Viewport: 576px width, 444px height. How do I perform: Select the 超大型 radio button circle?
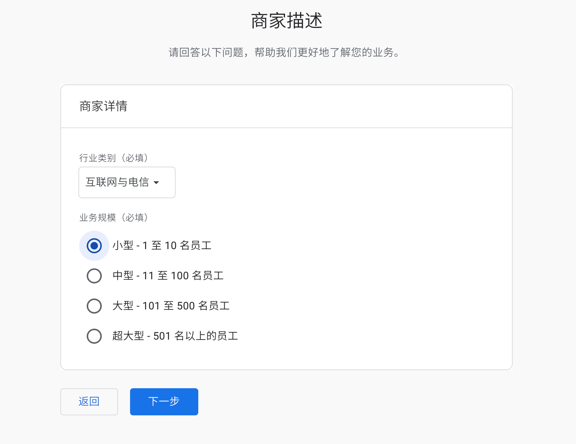[x=94, y=336]
